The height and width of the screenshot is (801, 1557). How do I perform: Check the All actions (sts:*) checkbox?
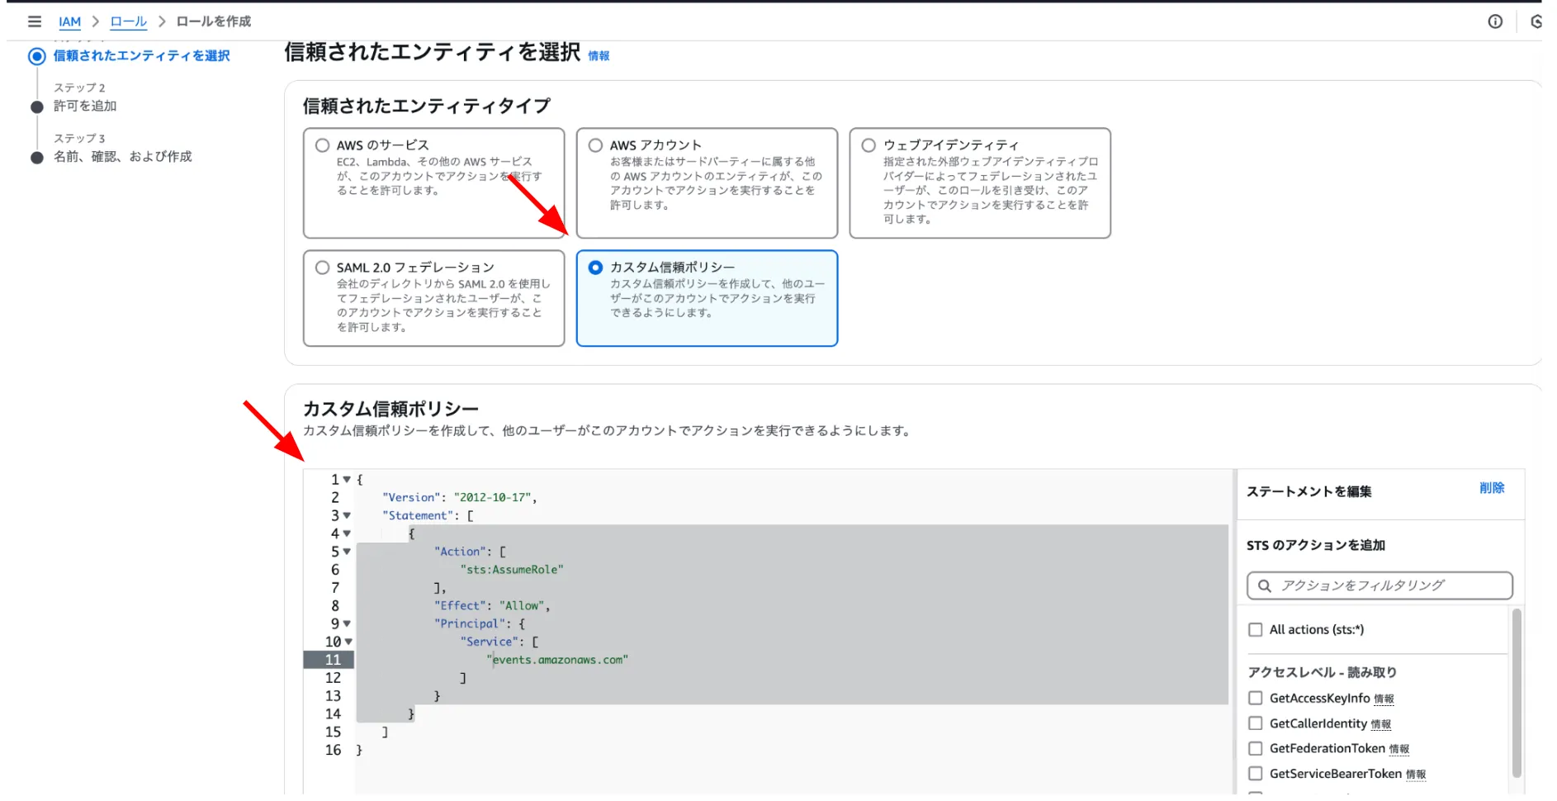coord(1255,630)
